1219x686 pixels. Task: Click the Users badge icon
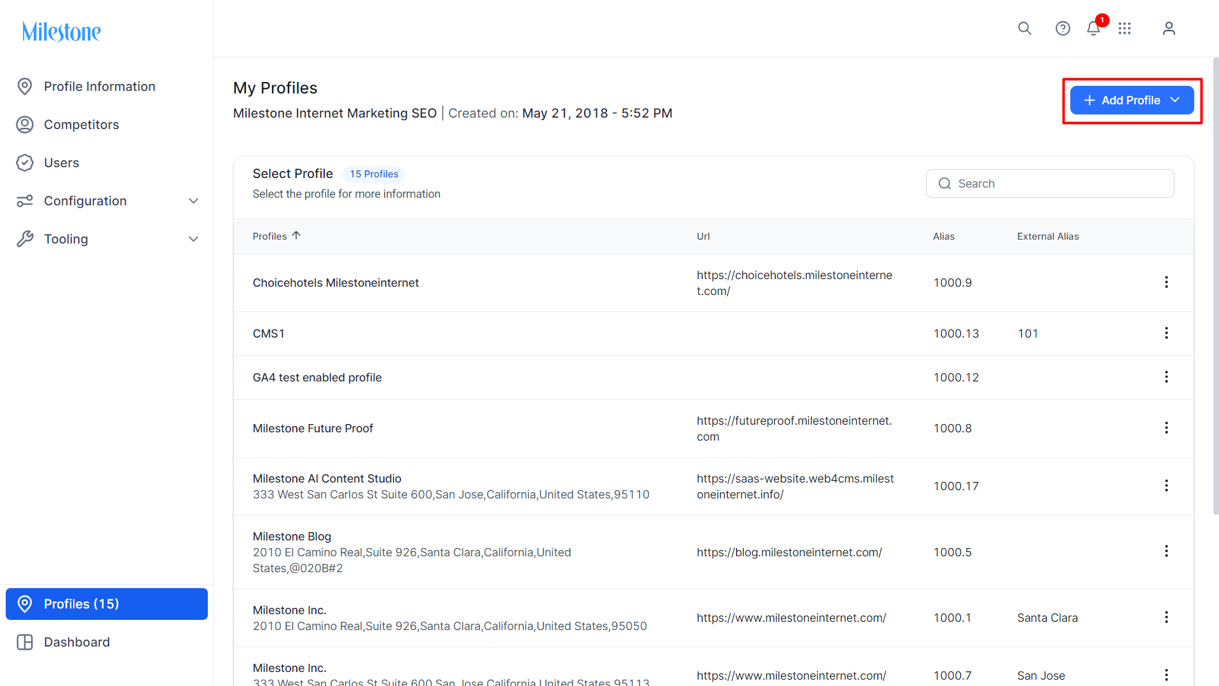[x=25, y=163]
